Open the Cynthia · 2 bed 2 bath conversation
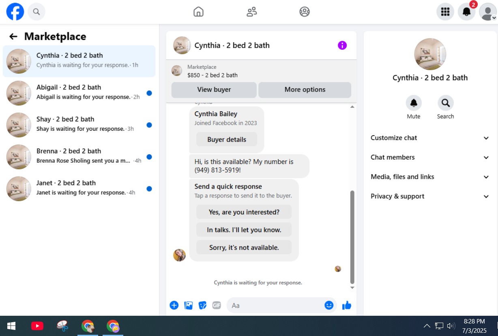 [79, 61]
